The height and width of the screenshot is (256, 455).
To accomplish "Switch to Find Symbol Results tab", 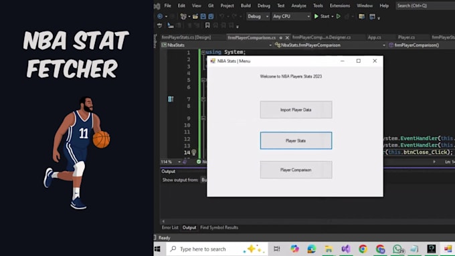I will (x=219, y=227).
